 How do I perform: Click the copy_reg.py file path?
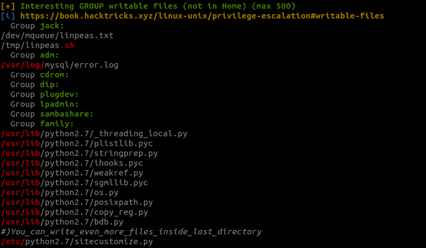74,212
